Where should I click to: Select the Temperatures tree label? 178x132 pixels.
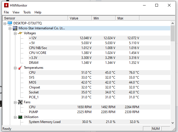34,68
